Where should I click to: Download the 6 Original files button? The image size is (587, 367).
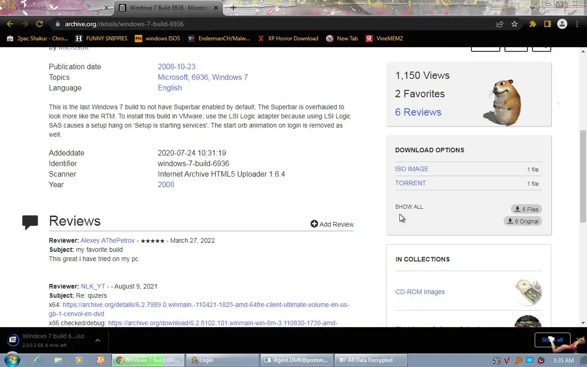click(523, 221)
